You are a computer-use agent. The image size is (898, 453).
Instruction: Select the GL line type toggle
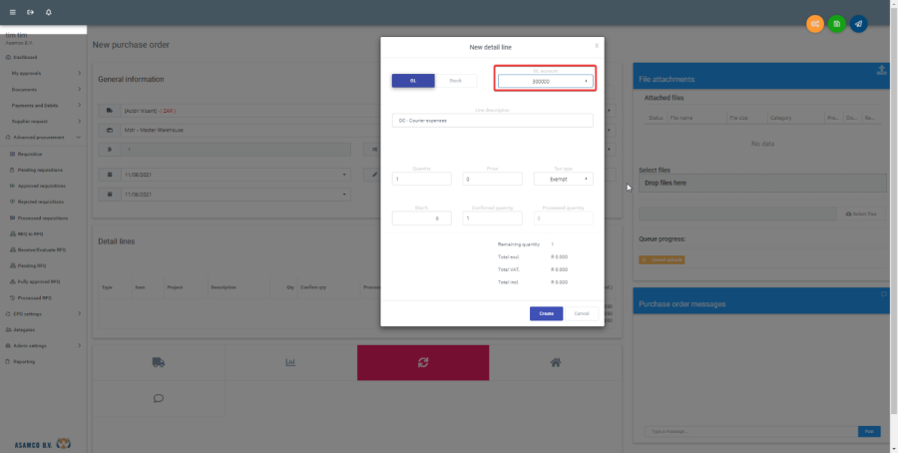(411, 80)
